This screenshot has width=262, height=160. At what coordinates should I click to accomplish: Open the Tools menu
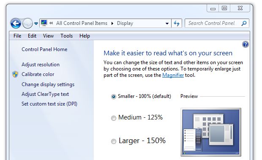pyautogui.click(x=66, y=36)
